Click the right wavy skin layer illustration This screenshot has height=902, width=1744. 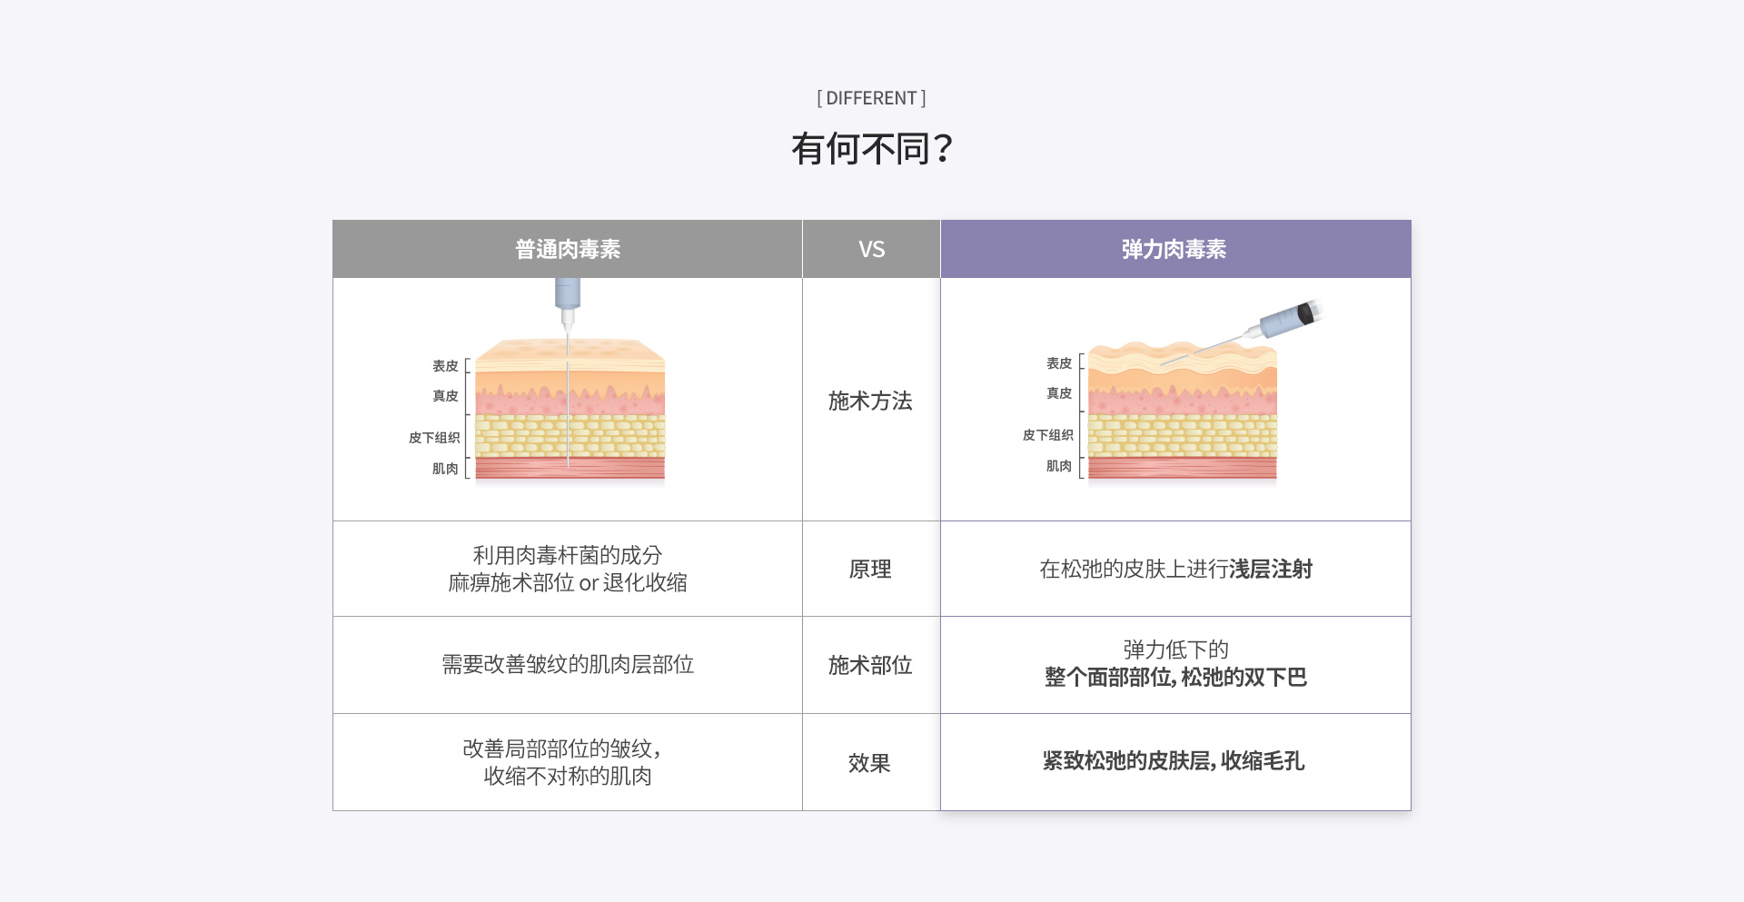point(1183,413)
